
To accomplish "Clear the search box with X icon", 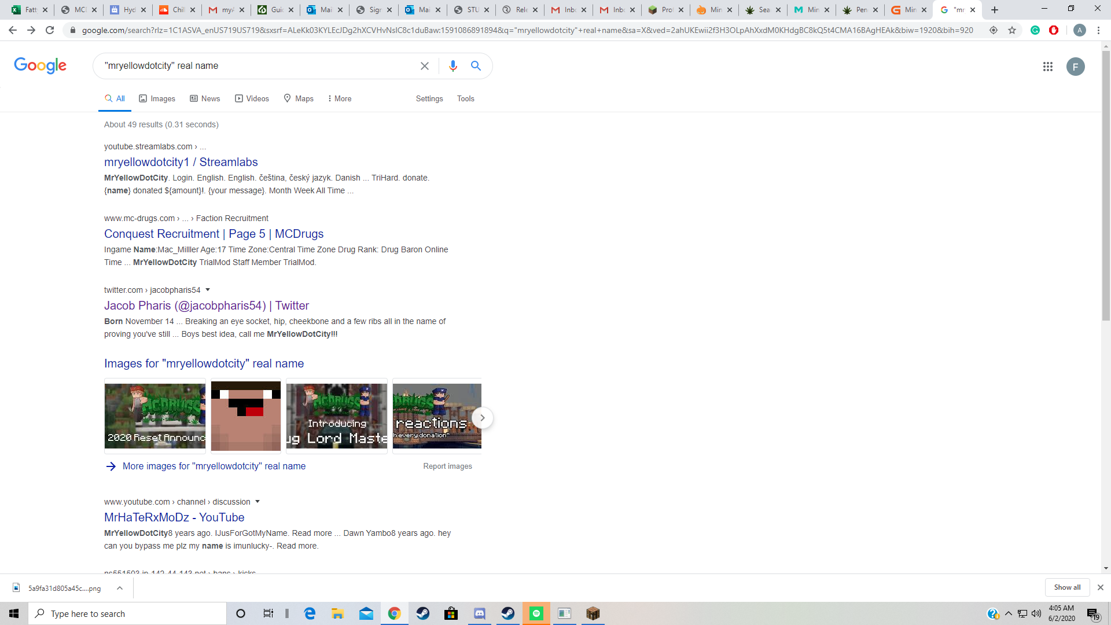I will 425,66.
